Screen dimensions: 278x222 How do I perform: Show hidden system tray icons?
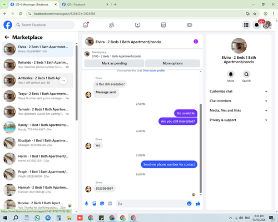click(230, 218)
